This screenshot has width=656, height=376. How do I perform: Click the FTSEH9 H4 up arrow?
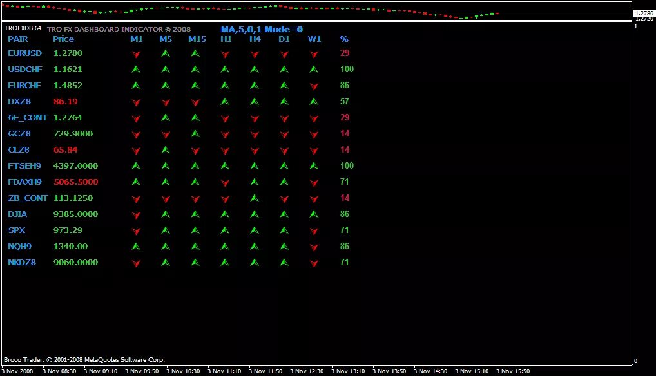point(255,166)
